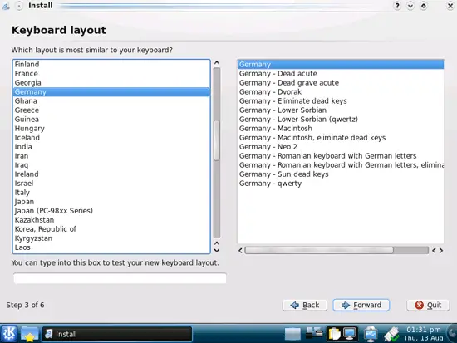Open the KDE application launcher menu
457x343 pixels.
point(9,334)
